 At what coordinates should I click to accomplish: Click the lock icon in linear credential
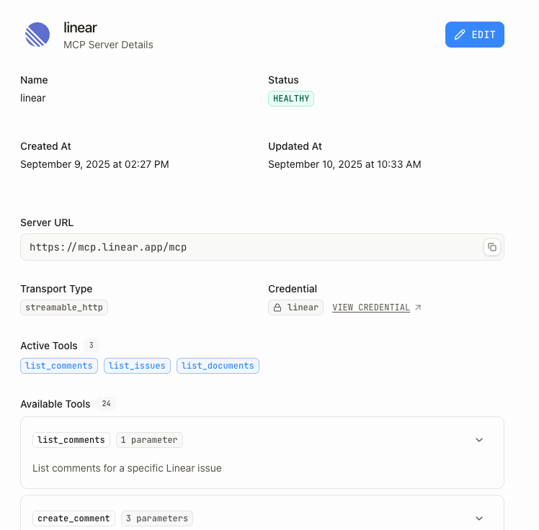tap(277, 307)
